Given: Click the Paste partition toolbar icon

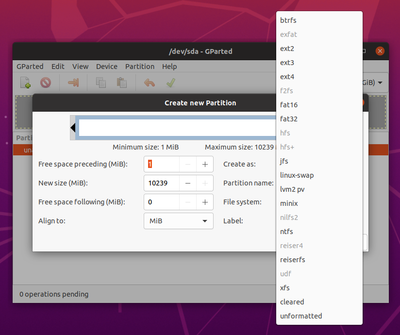Looking at the screenshot, I should click(122, 83).
